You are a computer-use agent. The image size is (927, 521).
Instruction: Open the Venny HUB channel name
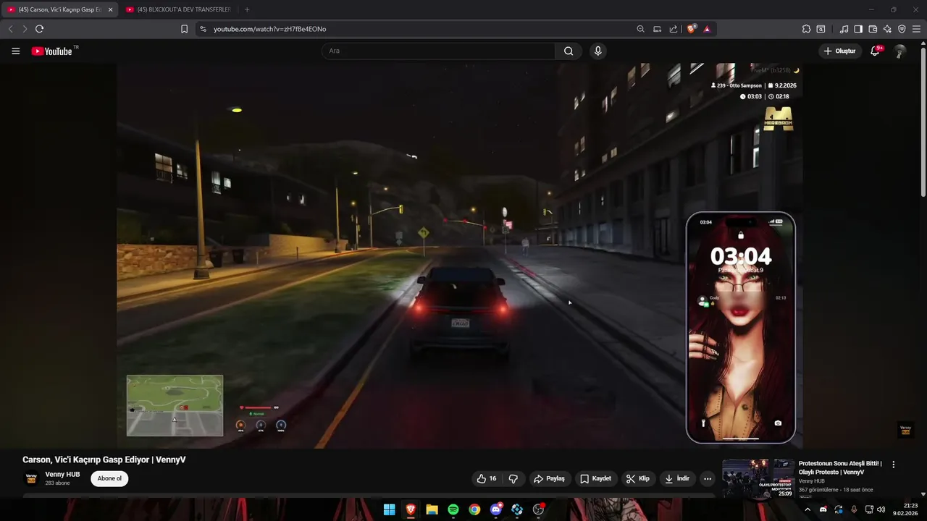tap(62, 475)
